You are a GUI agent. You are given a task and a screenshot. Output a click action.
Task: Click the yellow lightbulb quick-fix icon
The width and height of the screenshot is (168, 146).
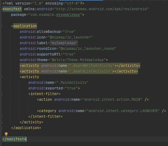click(6, 134)
